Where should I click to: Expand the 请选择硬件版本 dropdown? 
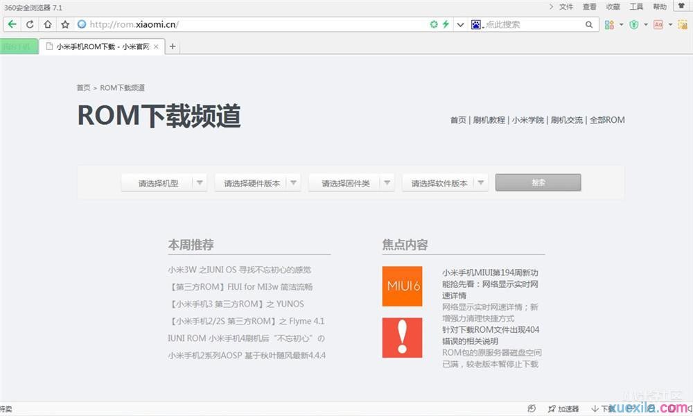[x=258, y=182]
